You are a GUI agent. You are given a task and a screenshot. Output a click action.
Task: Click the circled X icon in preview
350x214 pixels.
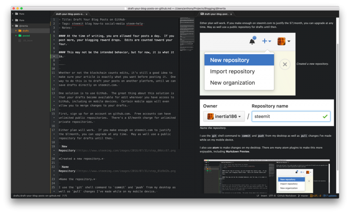285,65
